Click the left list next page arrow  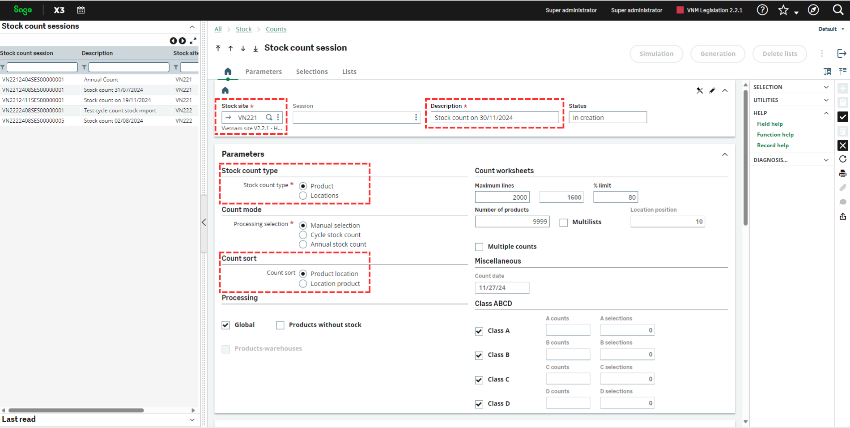click(x=183, y=41)
